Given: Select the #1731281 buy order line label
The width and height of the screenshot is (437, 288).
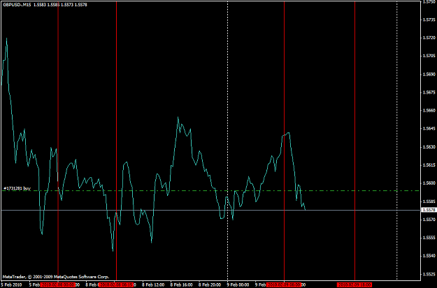Looking at the screenshot, I should 17,188.
